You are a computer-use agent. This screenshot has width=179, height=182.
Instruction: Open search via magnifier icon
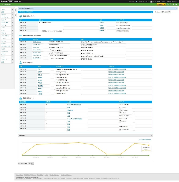pyautogui.click(x=173, y=4)
